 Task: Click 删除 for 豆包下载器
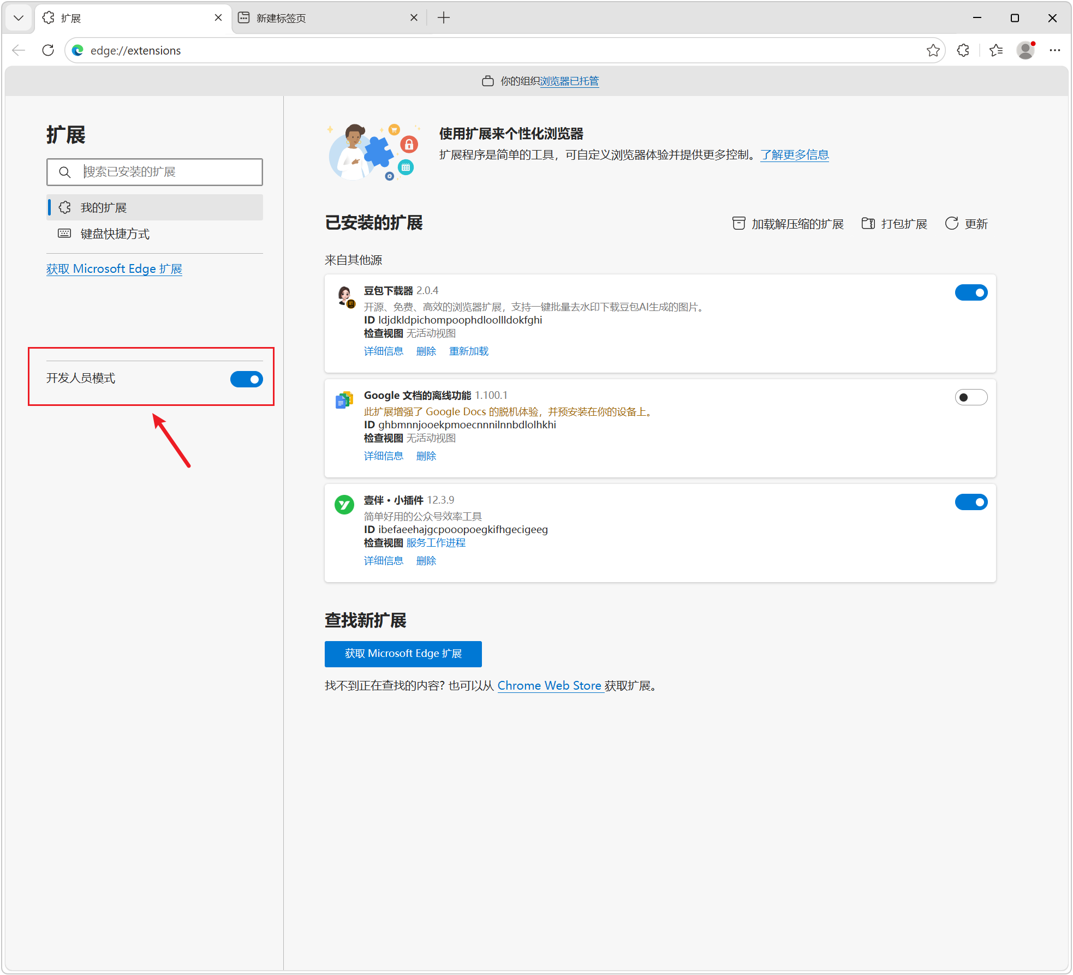click(426, 351)
